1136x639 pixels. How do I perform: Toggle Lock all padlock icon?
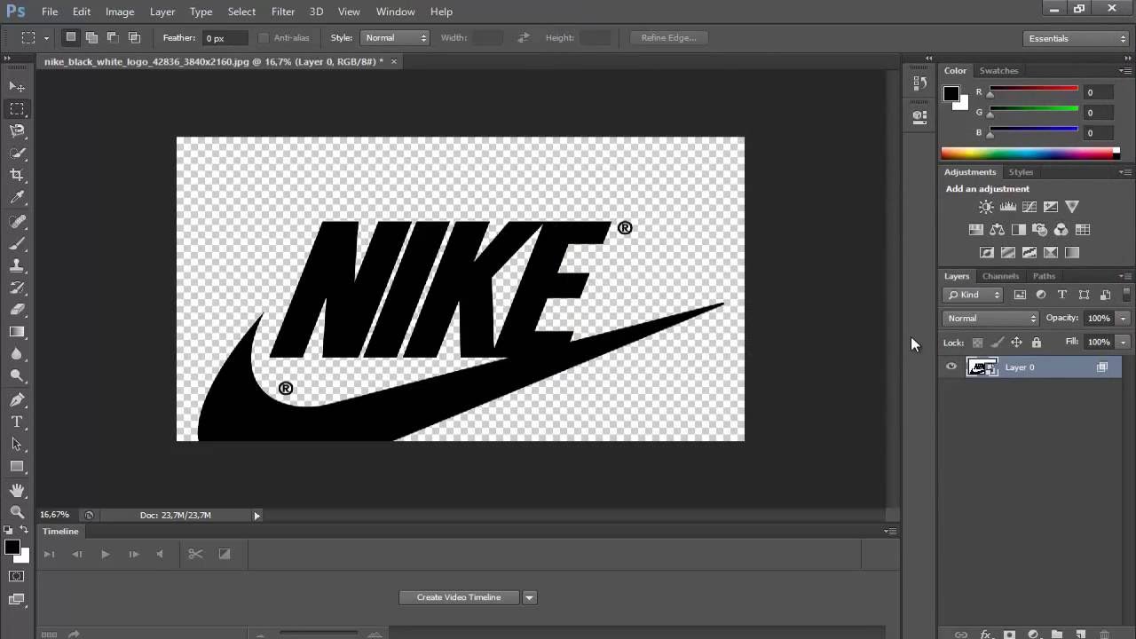coord(1036,343)
